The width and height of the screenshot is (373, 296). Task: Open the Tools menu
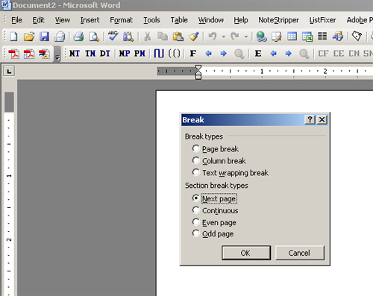click(151, 20)
